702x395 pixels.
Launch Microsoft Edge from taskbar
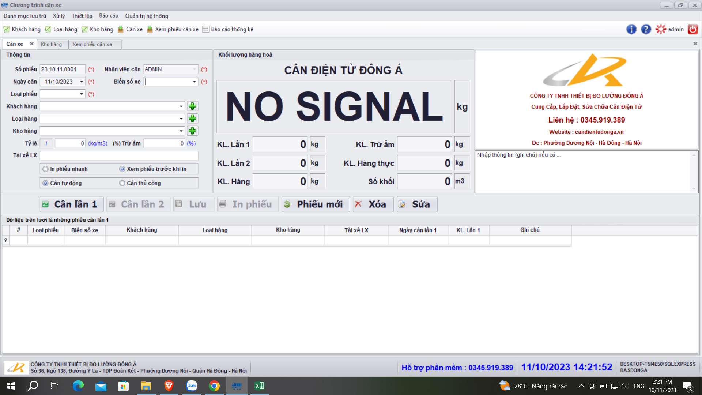78,386
